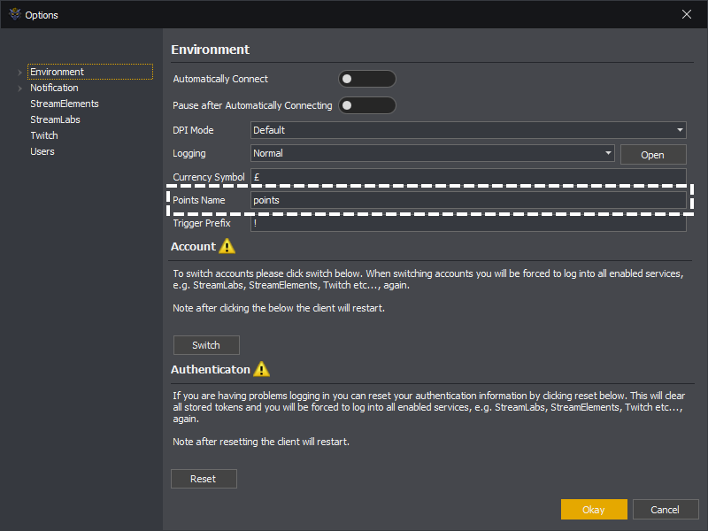708x531 pixels.
Task: Click the Account warning triangle icon
Action: point(227,246)
